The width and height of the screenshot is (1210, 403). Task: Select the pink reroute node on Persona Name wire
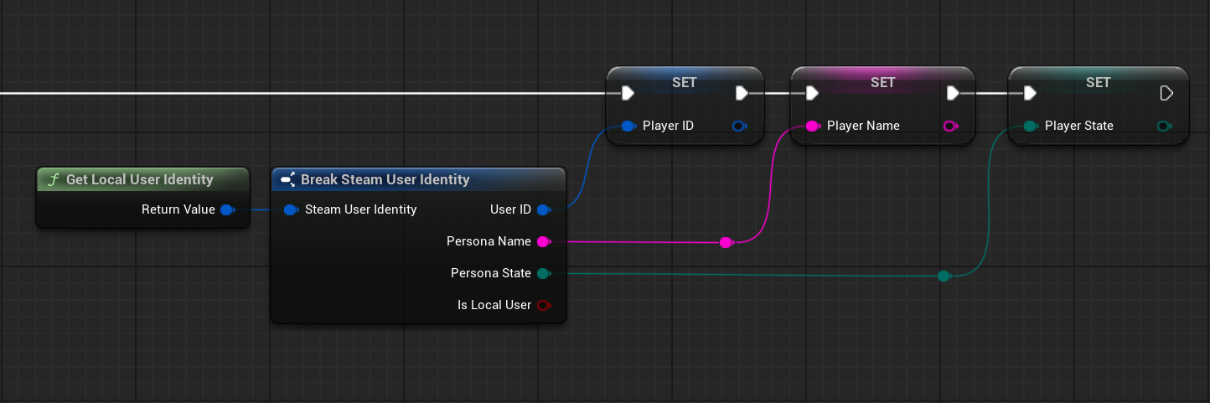pyautogui.click(x=726, y=242)
